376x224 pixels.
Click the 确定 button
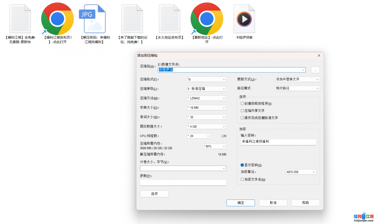pyautogui.click(x=241, y=203)
